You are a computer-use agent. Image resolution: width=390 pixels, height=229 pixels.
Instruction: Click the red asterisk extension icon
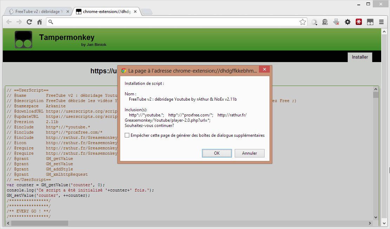point(359,22)
